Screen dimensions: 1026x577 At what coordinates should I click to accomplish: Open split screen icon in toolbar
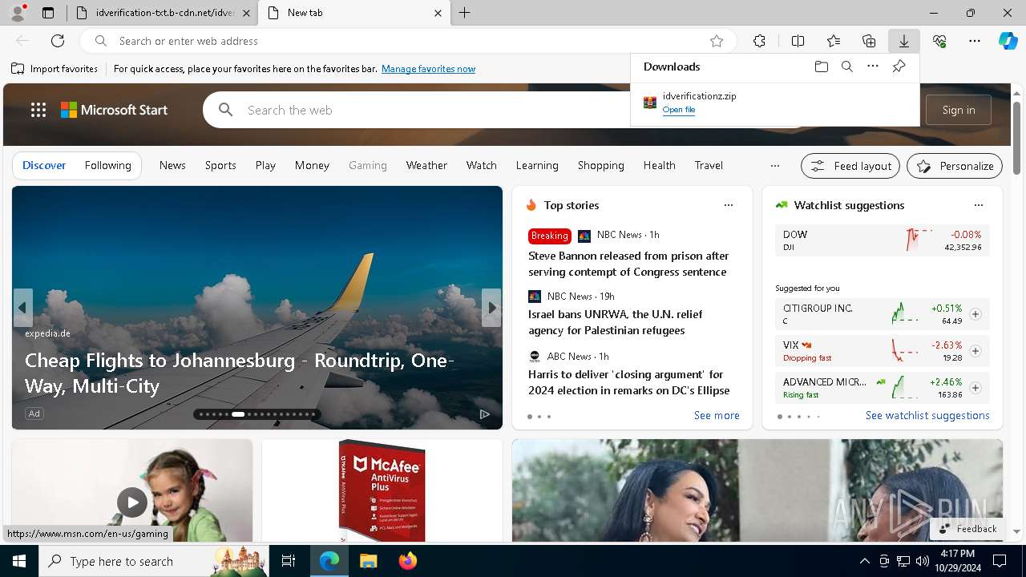[798, 41]
